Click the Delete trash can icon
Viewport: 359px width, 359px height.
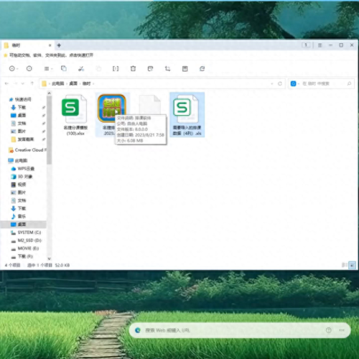(133, 69)
